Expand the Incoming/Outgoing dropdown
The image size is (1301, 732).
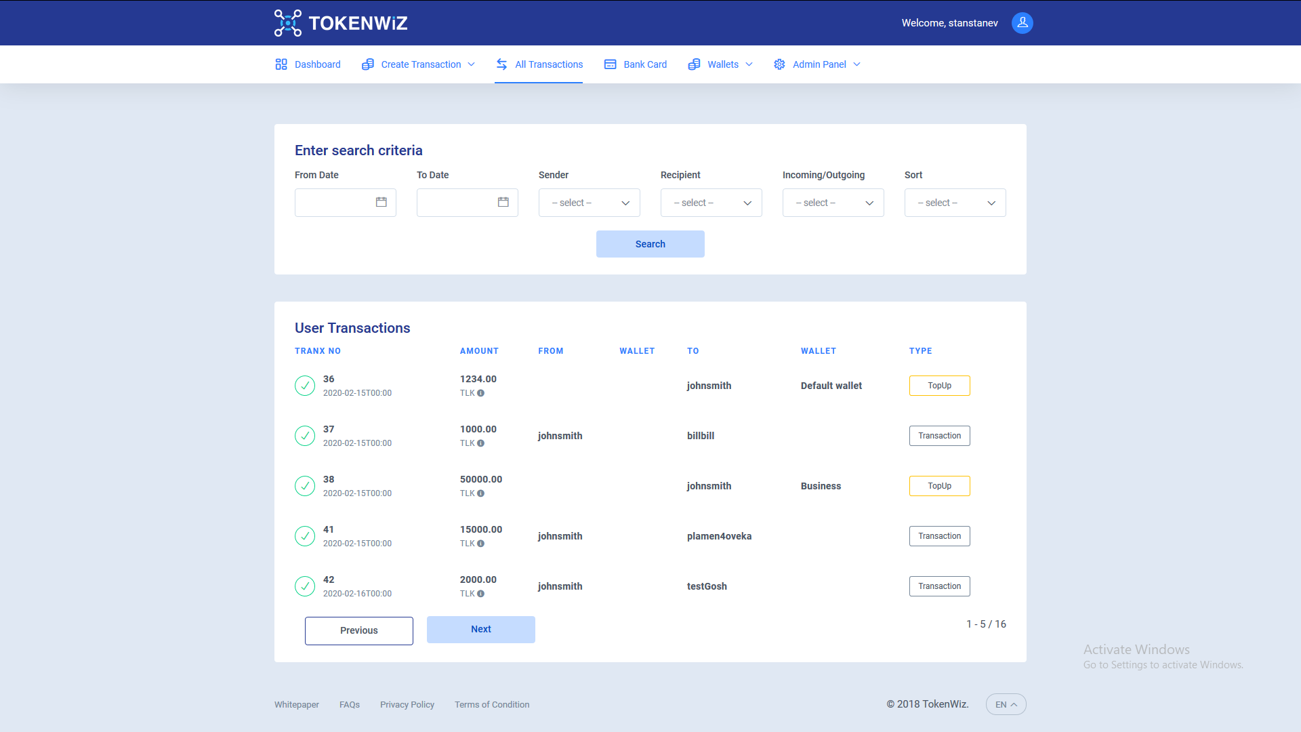point(833,202)
